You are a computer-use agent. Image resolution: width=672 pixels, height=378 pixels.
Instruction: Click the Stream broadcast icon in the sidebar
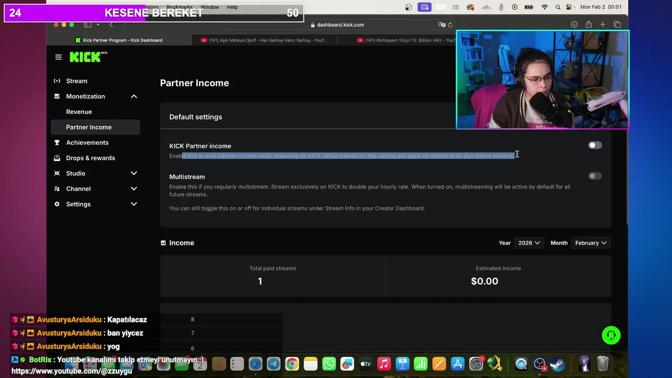(x=57, y=81)
